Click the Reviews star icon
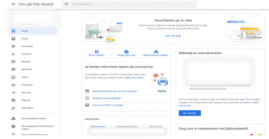 click(13, 62)
